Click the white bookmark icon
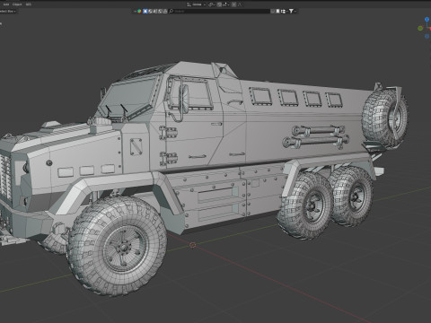The width and height of the screenshot is (431, 323). tap(277, 12)
